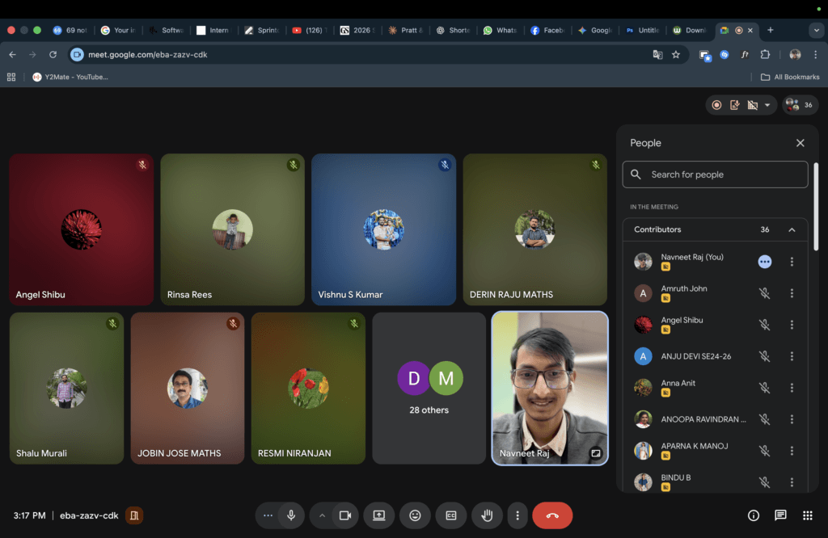
Task: Open meeting details info icon
Action: click(x=754, y=515)
